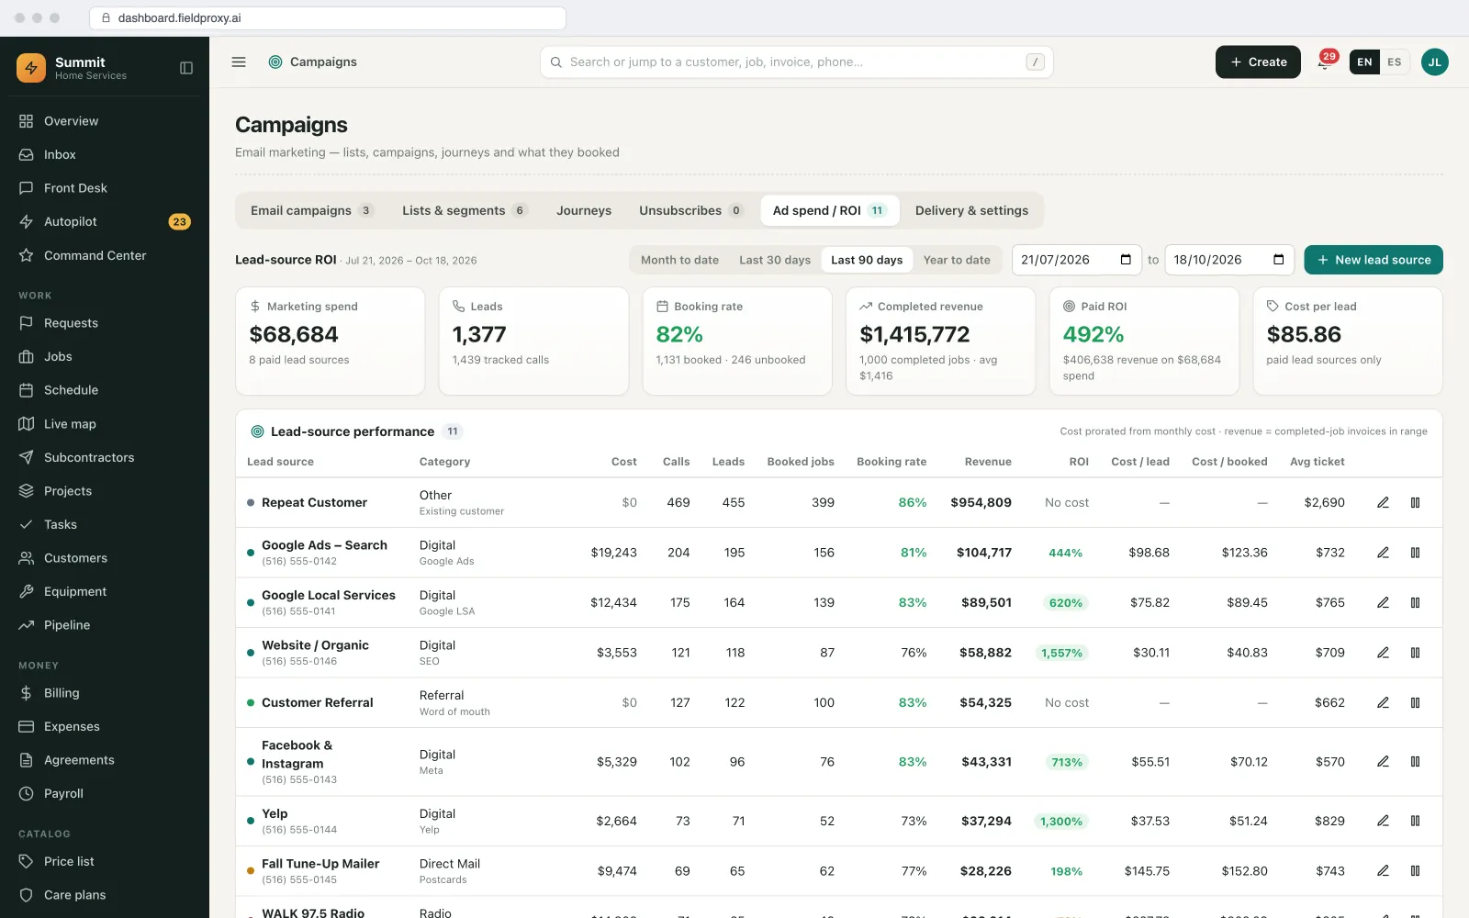Edit the Repeat Customer lead source
Viewport: 1469px width, 918px height.
[1383, 503]
